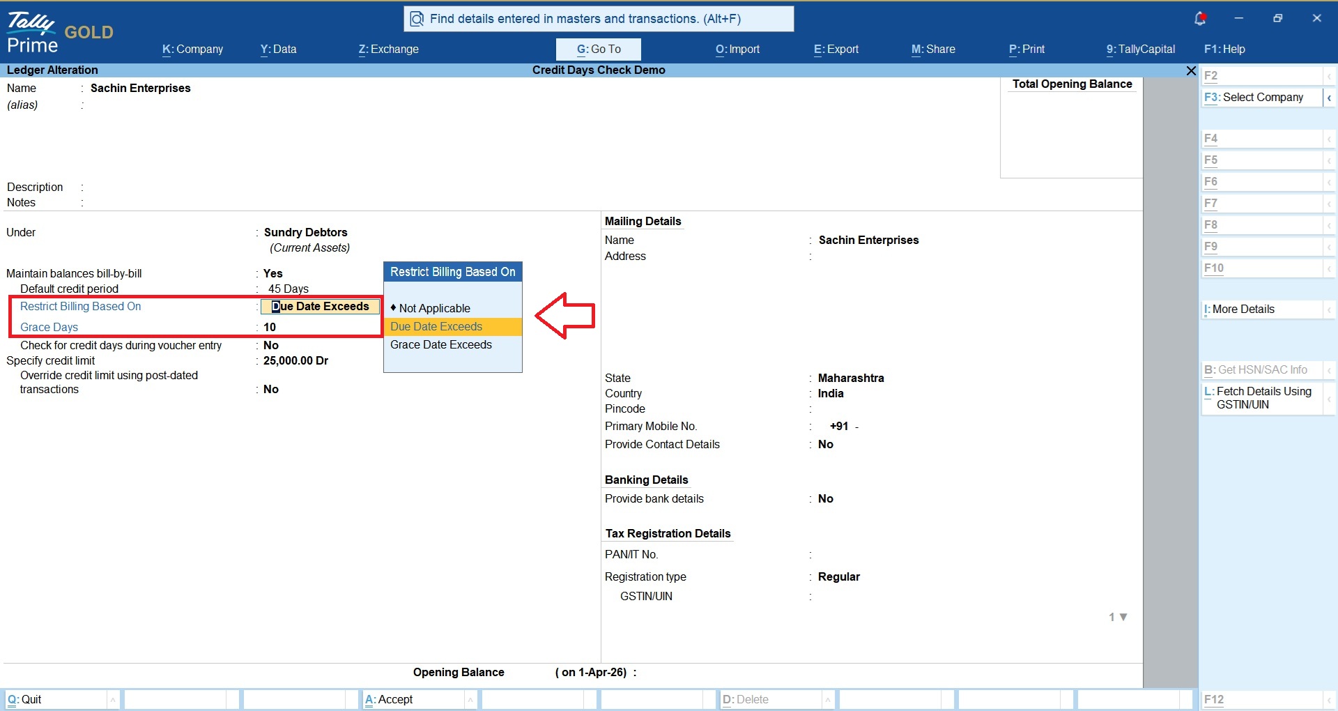
Task: Click the Restrict Billing Based On popup header
Action: tap(453, 272)
